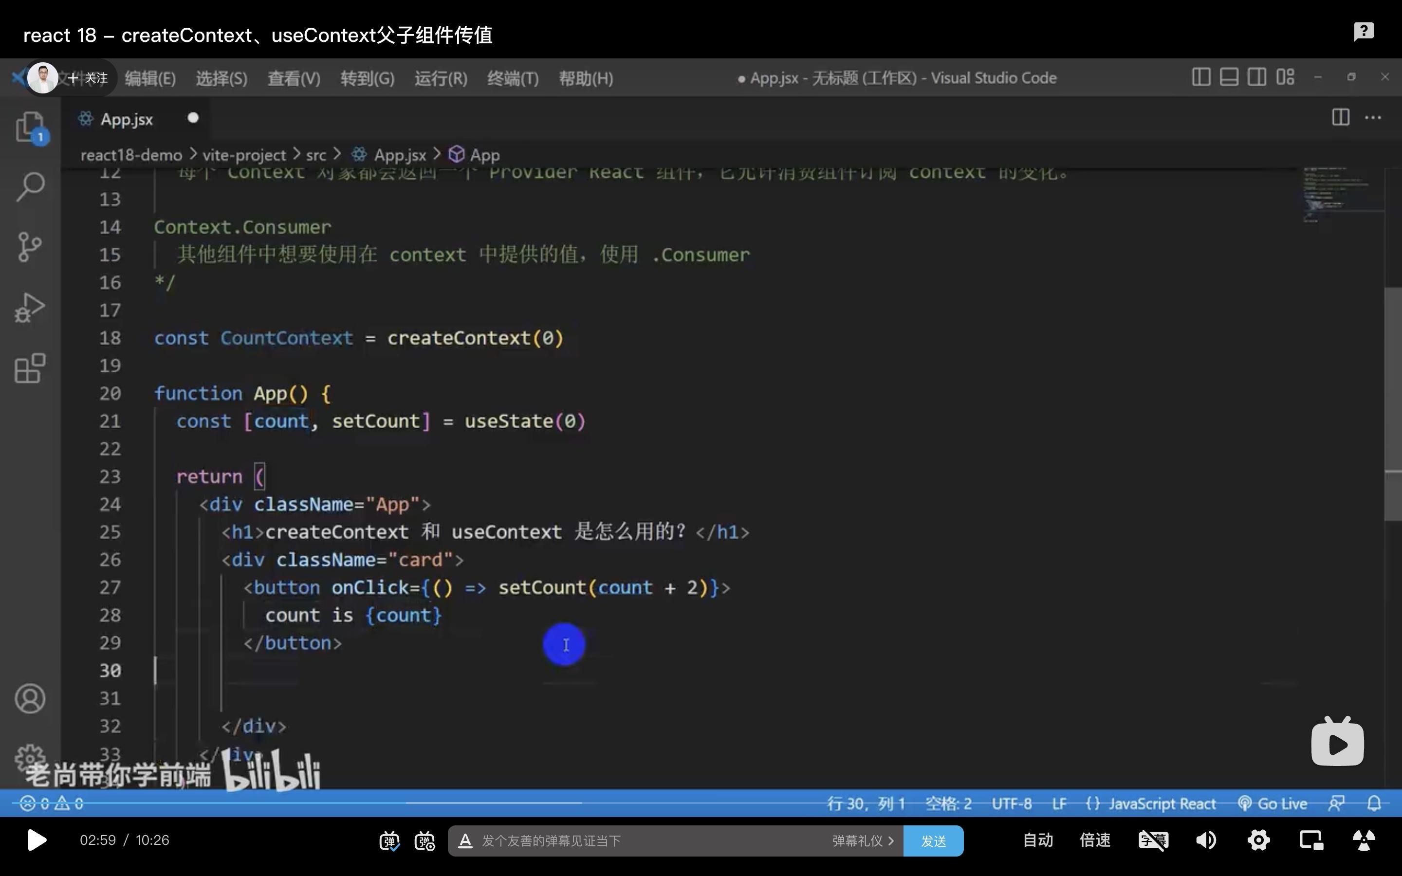The height and width of the screenshot is (876, 1402).
Task: Open notifications bell in status bar
Action: (1373, 803)
